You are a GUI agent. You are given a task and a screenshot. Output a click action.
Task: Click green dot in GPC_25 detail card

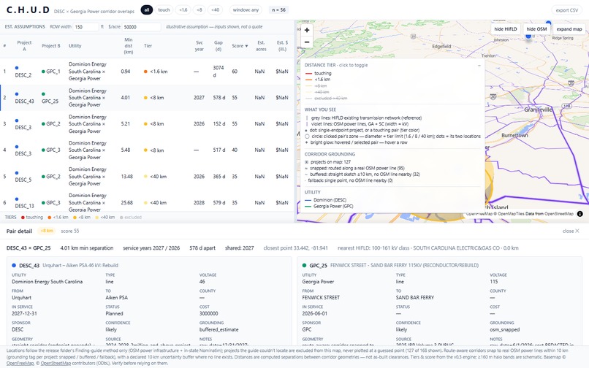pyautogui.click(x=304, y=266)
